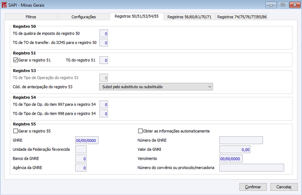Click the Vencimento label
The width and height of the screenshot is (302, 195).
[147, 158]
